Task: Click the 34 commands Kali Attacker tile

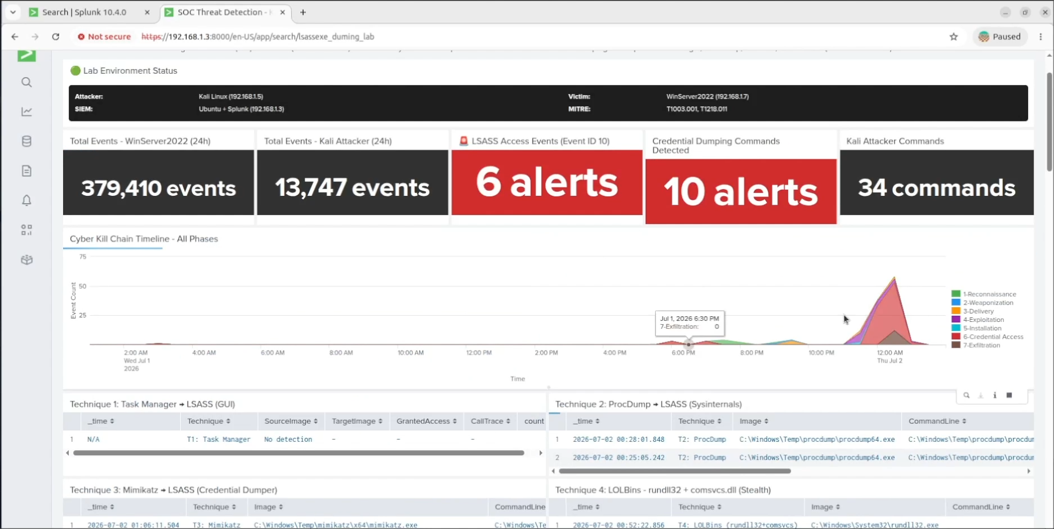Action: (x=937, y=182)
